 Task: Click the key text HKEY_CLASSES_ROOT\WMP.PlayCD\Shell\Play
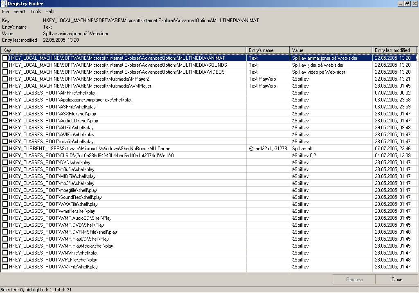tap(59, 239)
